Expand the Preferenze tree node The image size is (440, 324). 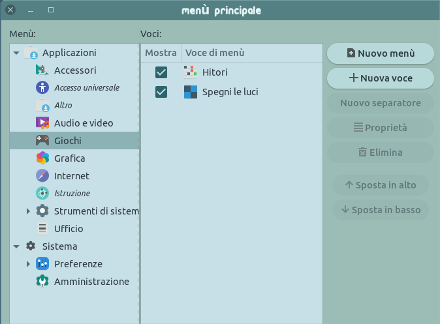(28, 264)
